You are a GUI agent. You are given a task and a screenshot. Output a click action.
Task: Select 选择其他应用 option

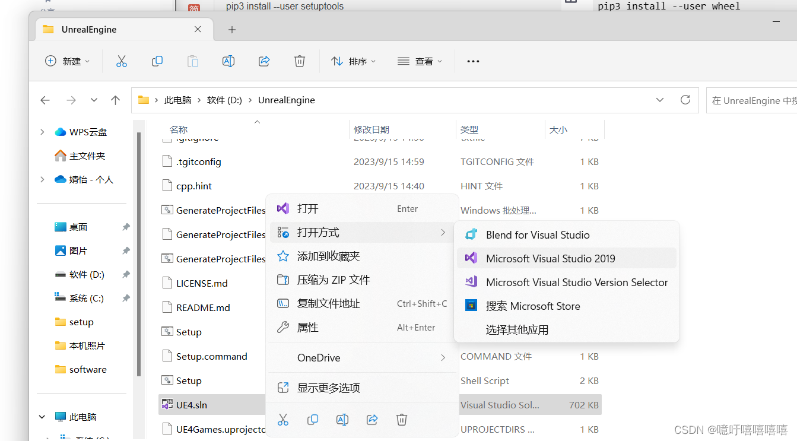[567, 329]
